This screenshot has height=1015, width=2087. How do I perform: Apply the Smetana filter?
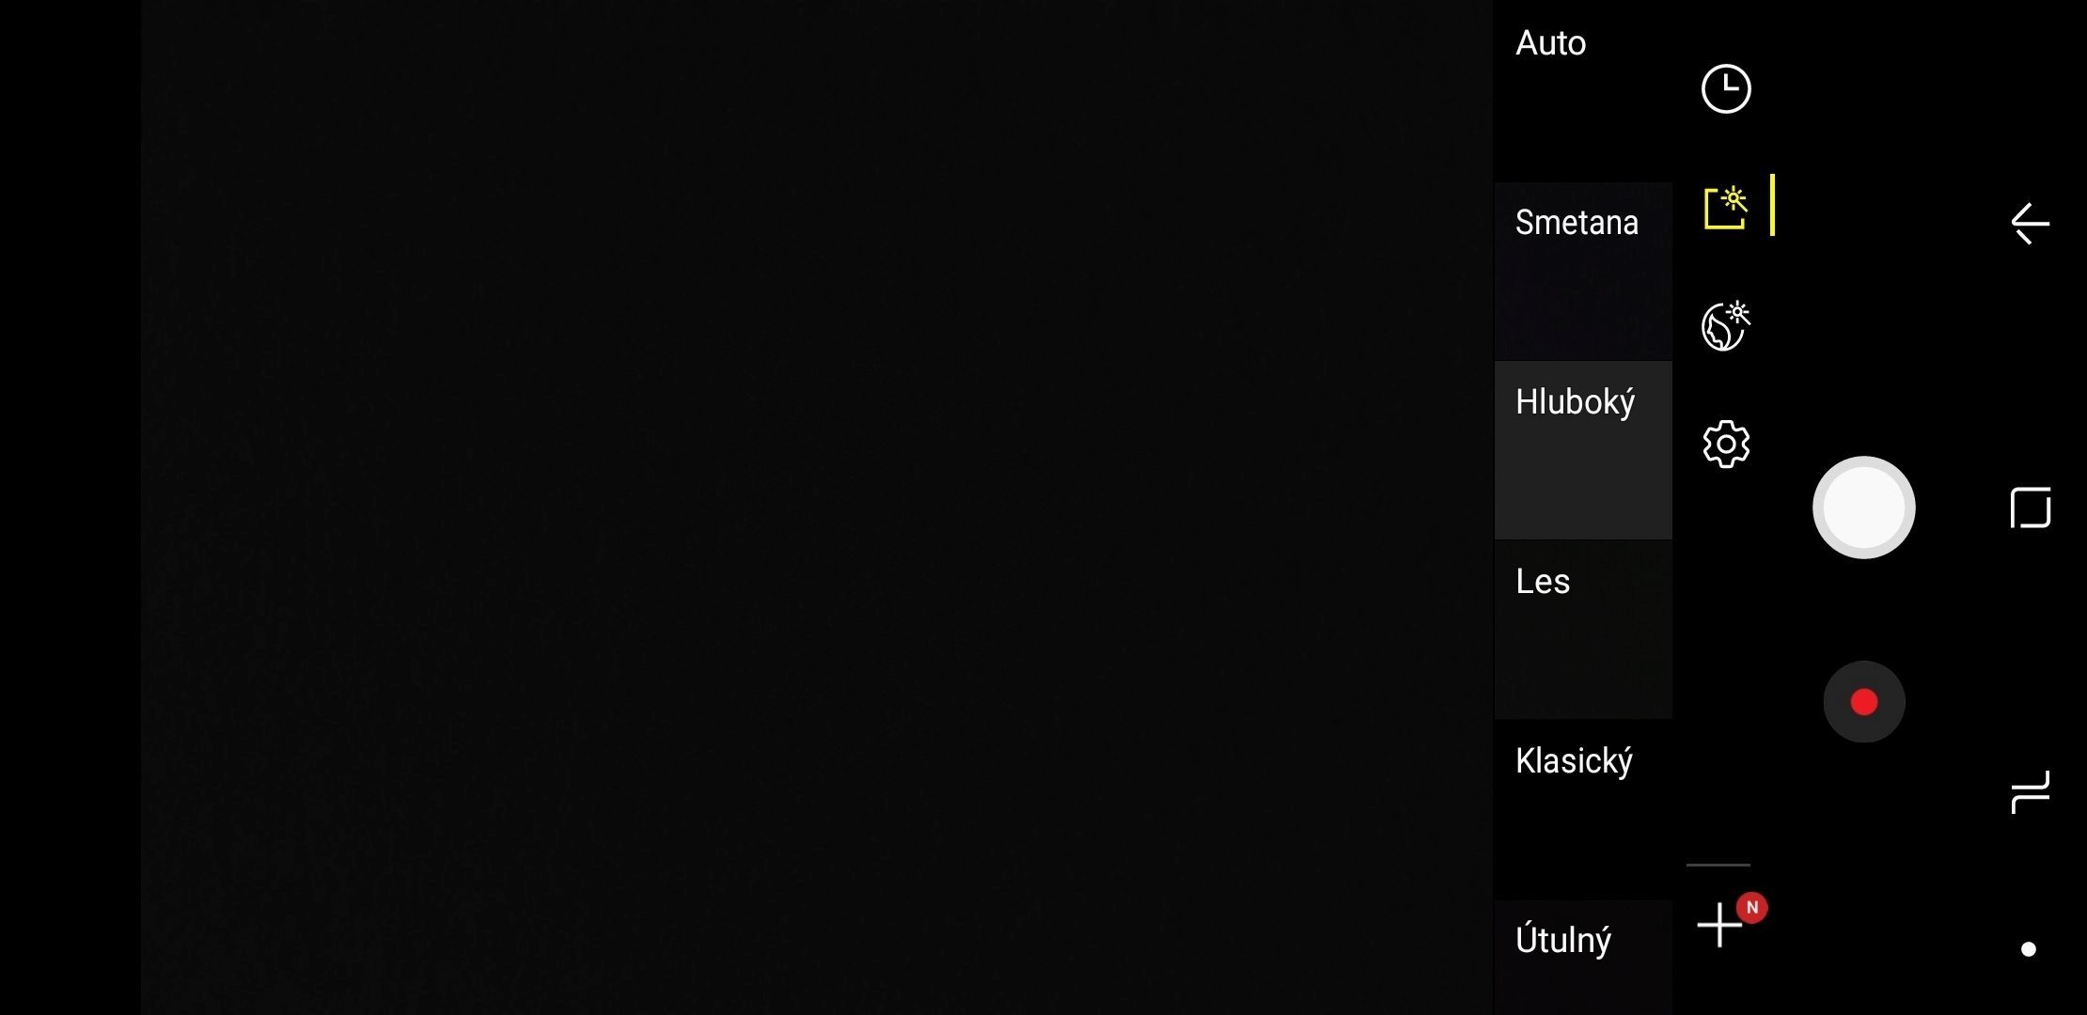tap(1583, 272)
